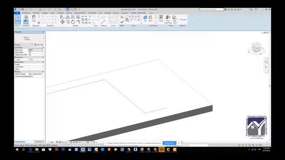This screenshot has height=160, width=285.
Task: Collapse the Phasing section
Action: pyautogui.click(x=43, y=72)
